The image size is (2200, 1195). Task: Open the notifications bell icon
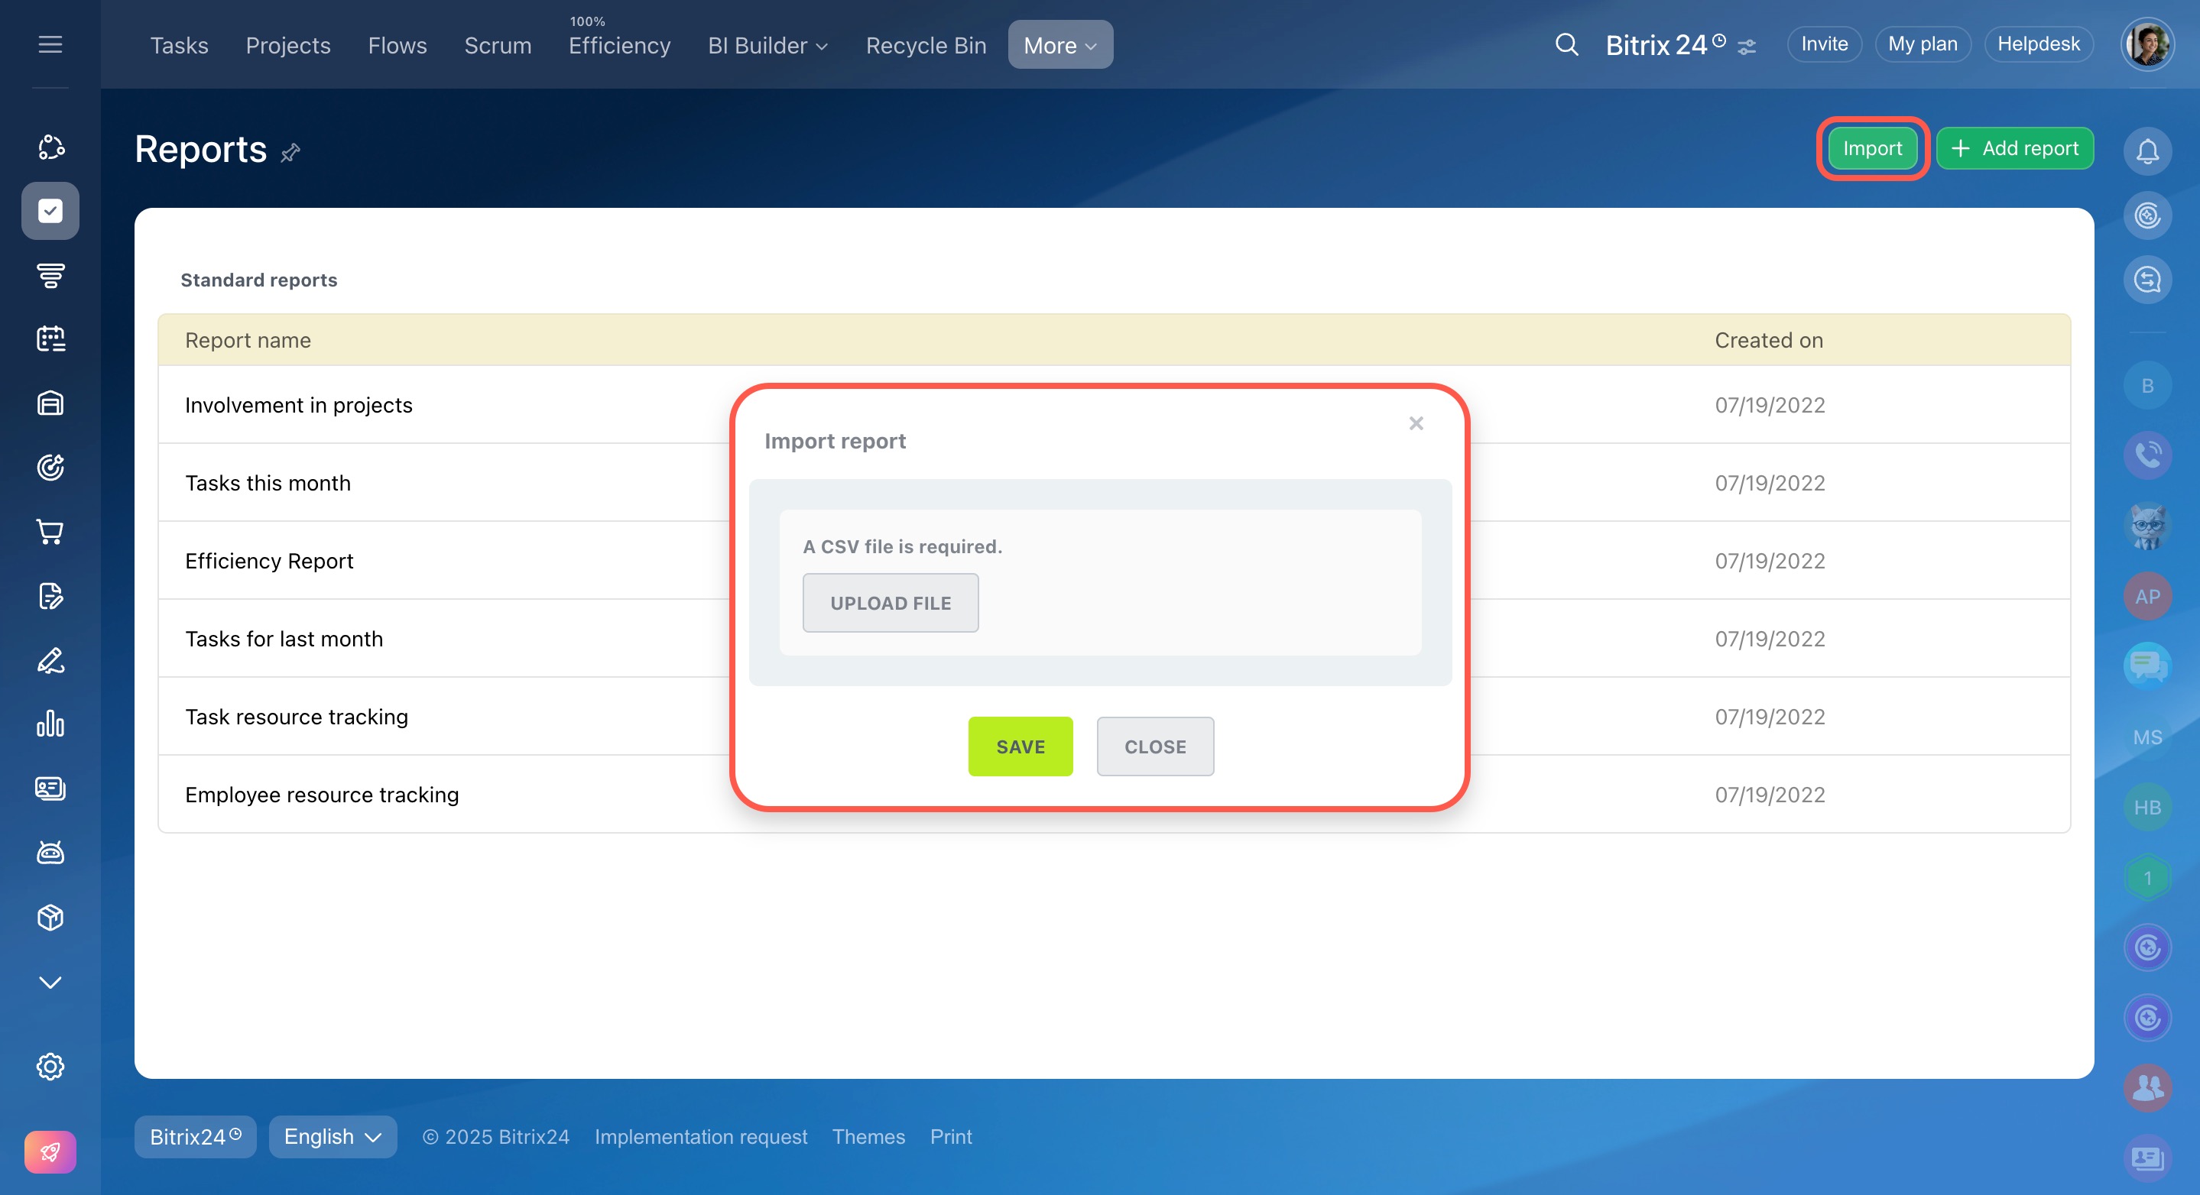coord(2147,151)
